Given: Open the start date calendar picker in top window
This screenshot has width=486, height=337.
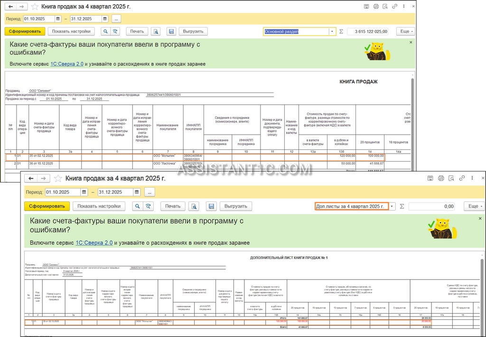Looking at the screenshot, I should 58,19.
